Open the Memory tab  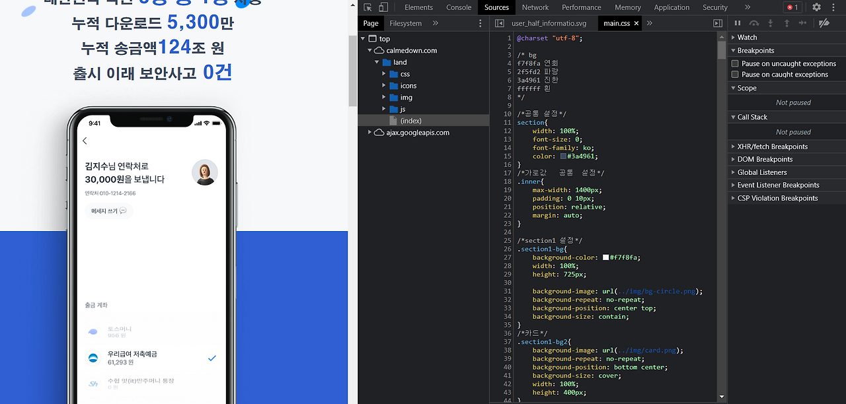[x=628, y=7]
